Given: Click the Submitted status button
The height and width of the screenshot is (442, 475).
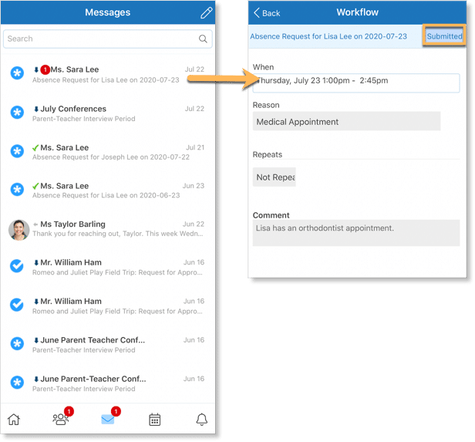Looking at the screenshot, I should pyautogui.click(x=444, y=36).
